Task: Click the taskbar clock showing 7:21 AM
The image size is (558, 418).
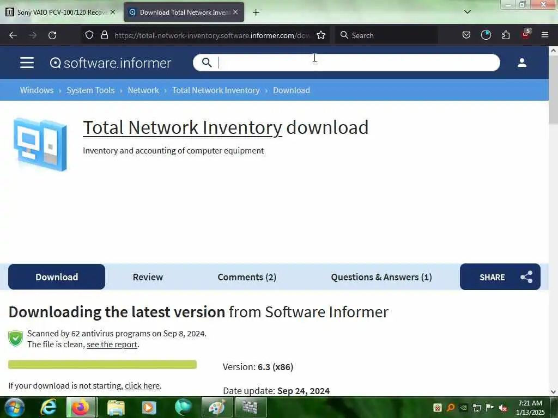Action: coord(530,408)
